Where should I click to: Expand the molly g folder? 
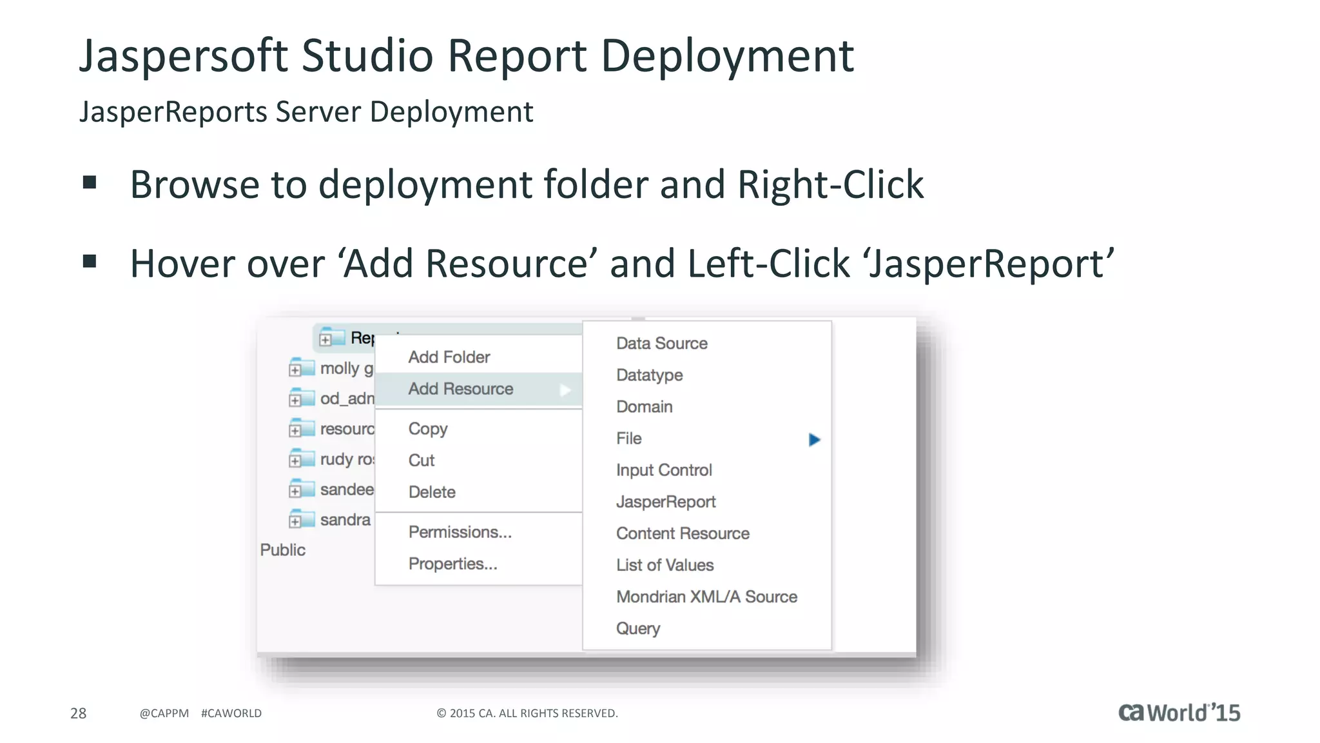[x=295, y=370]
